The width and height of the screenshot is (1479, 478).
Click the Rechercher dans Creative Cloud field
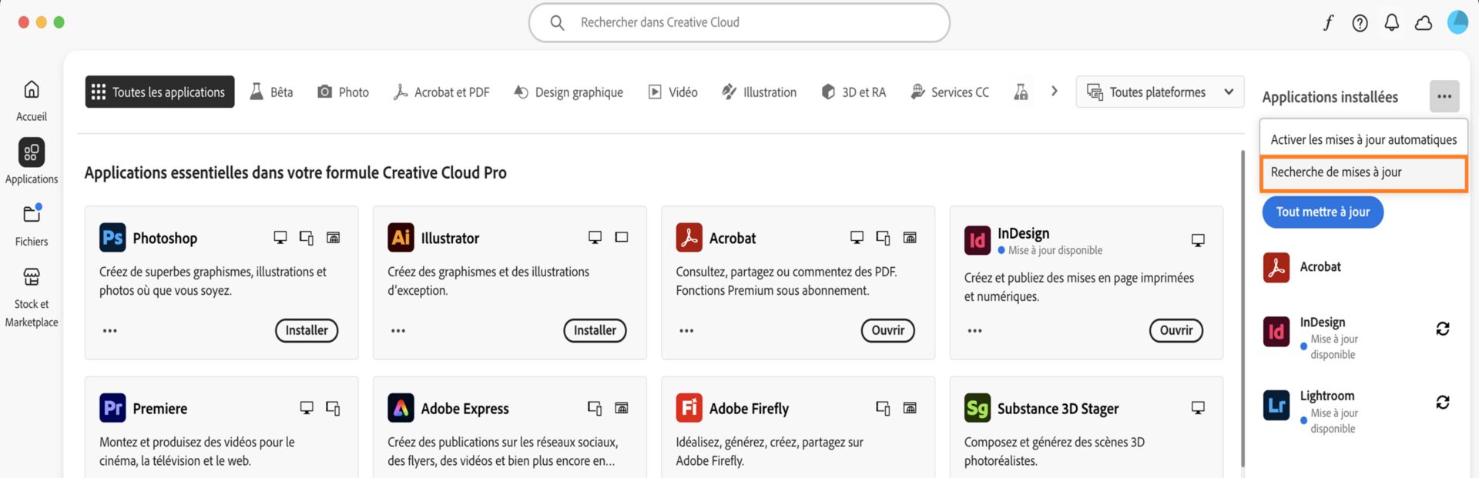[739, 23]
